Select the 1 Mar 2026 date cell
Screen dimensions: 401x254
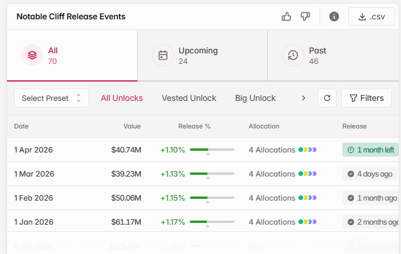tap(34, 174)
